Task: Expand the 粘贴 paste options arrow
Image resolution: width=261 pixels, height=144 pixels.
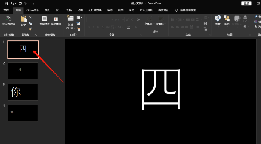Action: pos(24,28)
